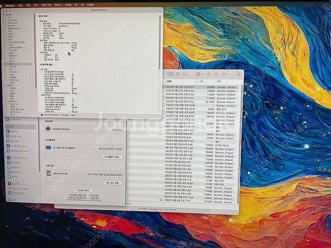Open the Finder group-by dropdown

tap(199, 74)
